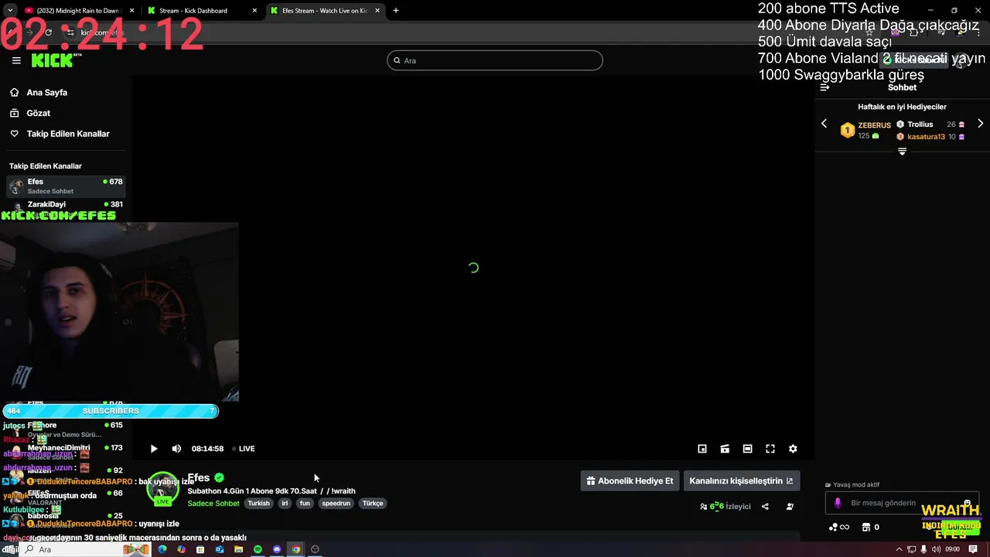Show previous weekly gifters page
Image resolution: width=990 pixels, height=557 pixels.
coord(824,124)
